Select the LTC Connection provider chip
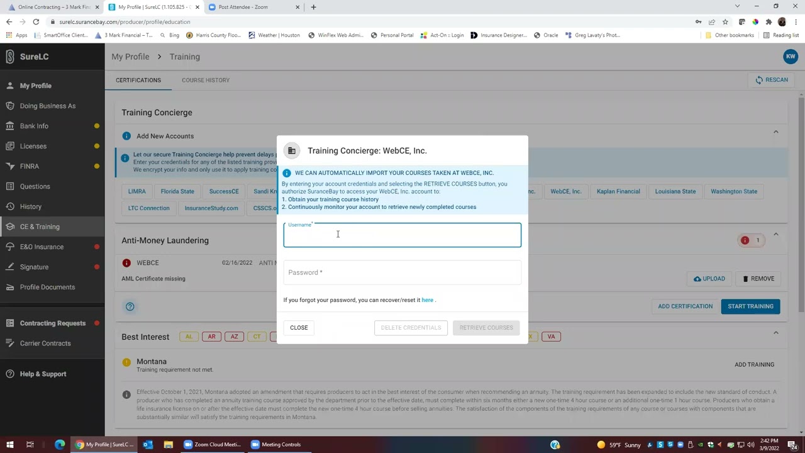The width and height of the screenshot is (805, 453). [148, 208]
